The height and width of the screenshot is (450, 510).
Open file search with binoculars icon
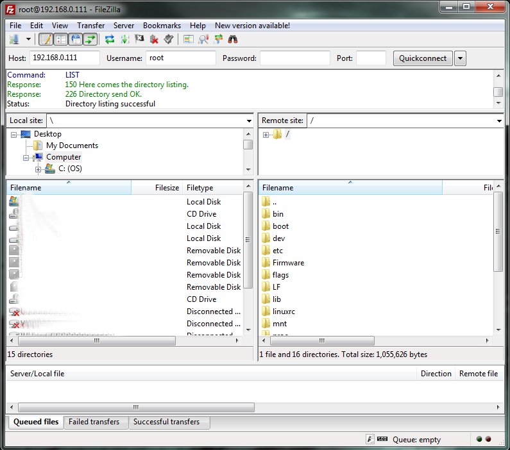click(233, 39)
